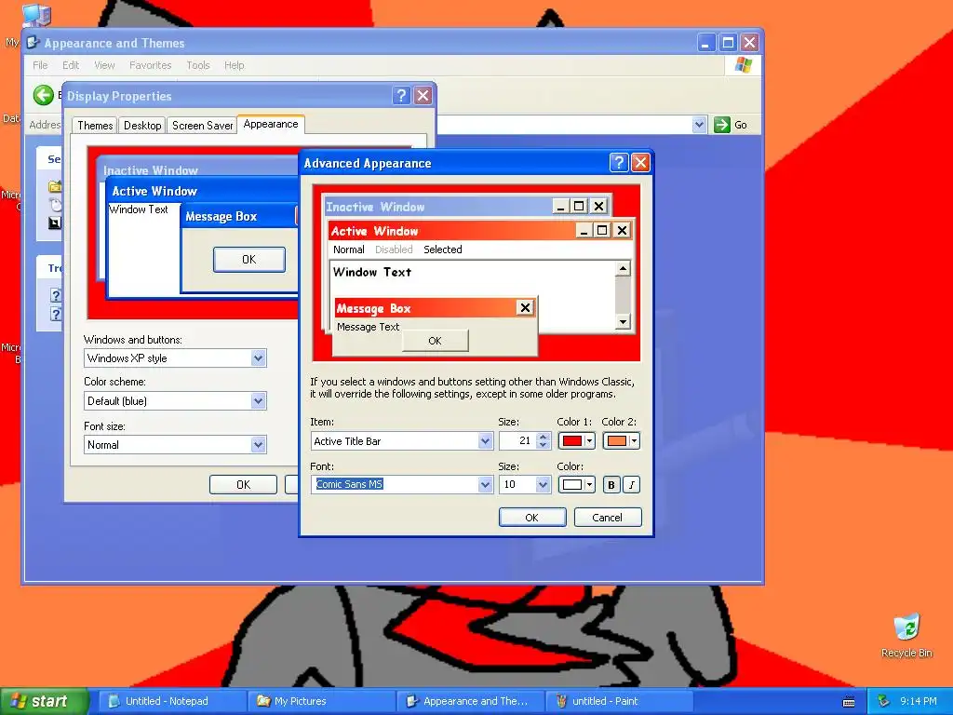The width and height of the screenshot is (953, 715).
Task: Click the help icon in Display Properties
Action: pyautogui.click(x=401, y=96)
